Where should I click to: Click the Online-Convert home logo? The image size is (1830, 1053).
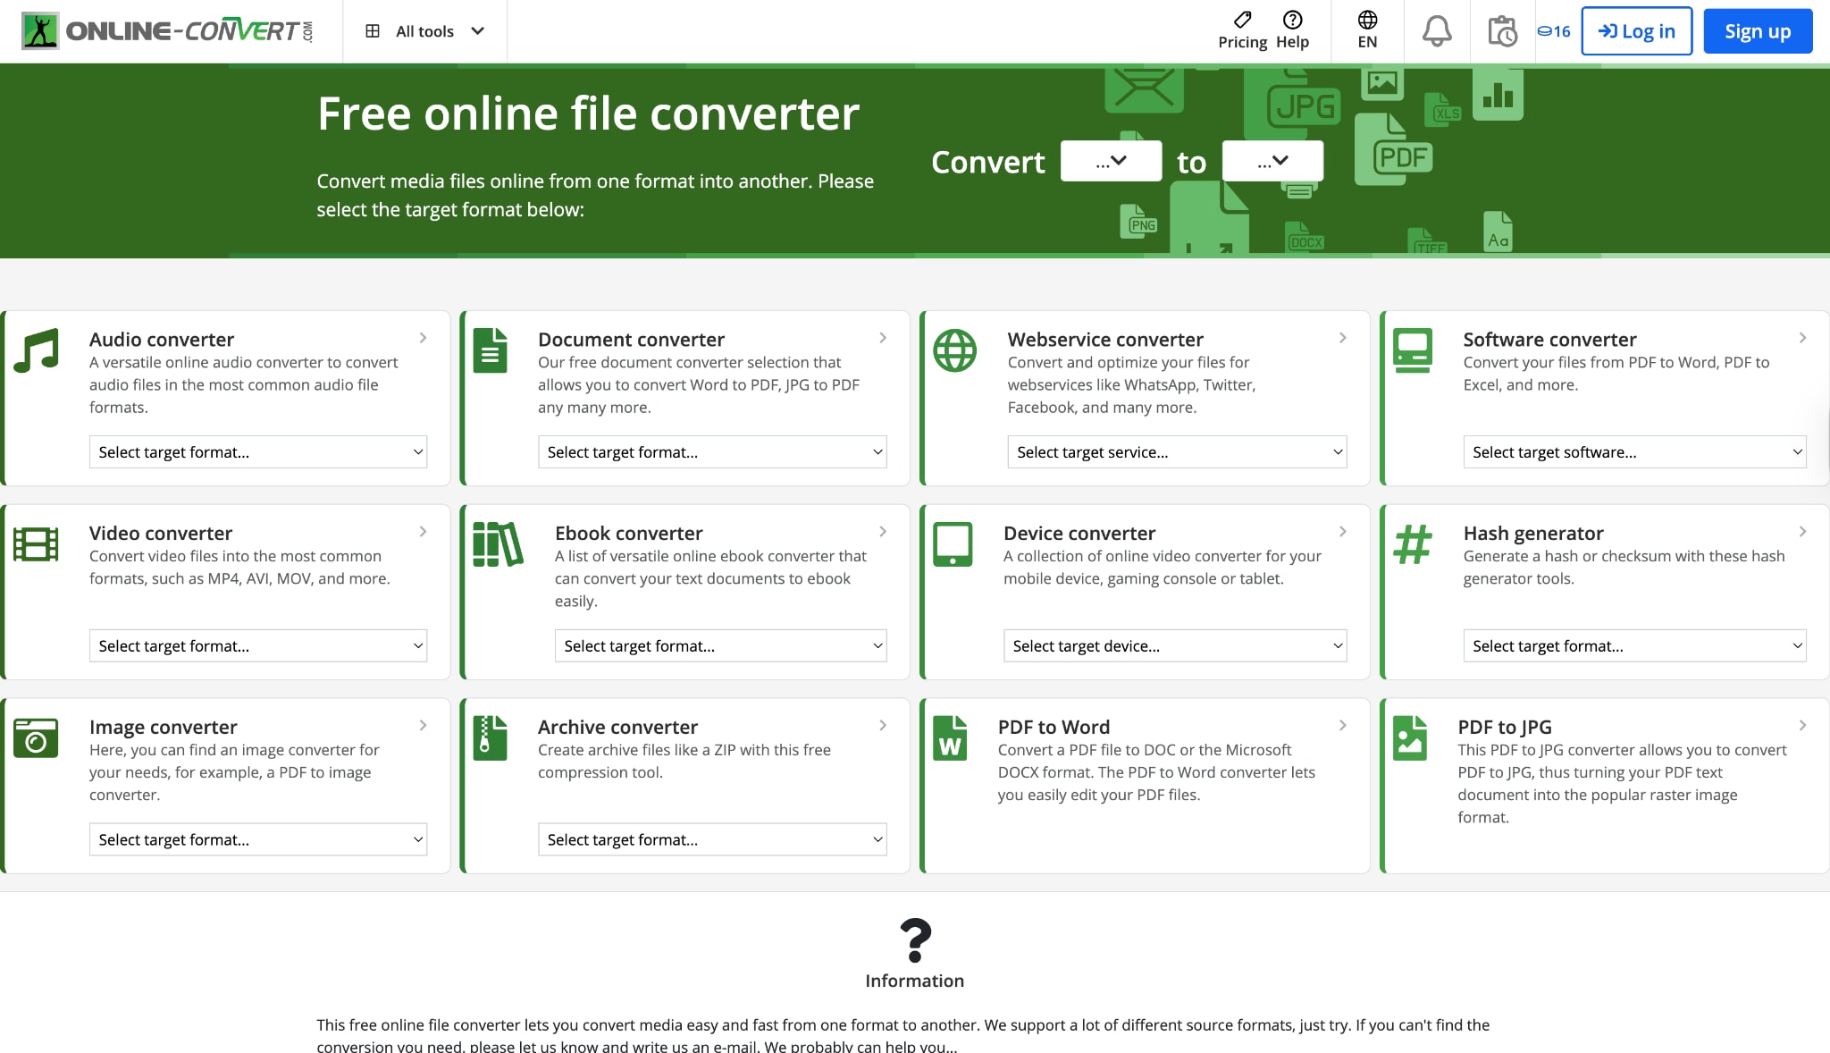(x=165, y=29)
